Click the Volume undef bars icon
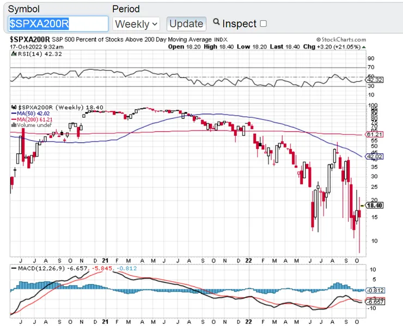The height and width of the screenshot is (326, 403). click(14, 125)
